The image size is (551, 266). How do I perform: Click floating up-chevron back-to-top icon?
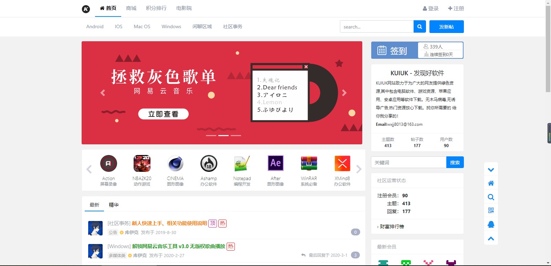(491, 239)
